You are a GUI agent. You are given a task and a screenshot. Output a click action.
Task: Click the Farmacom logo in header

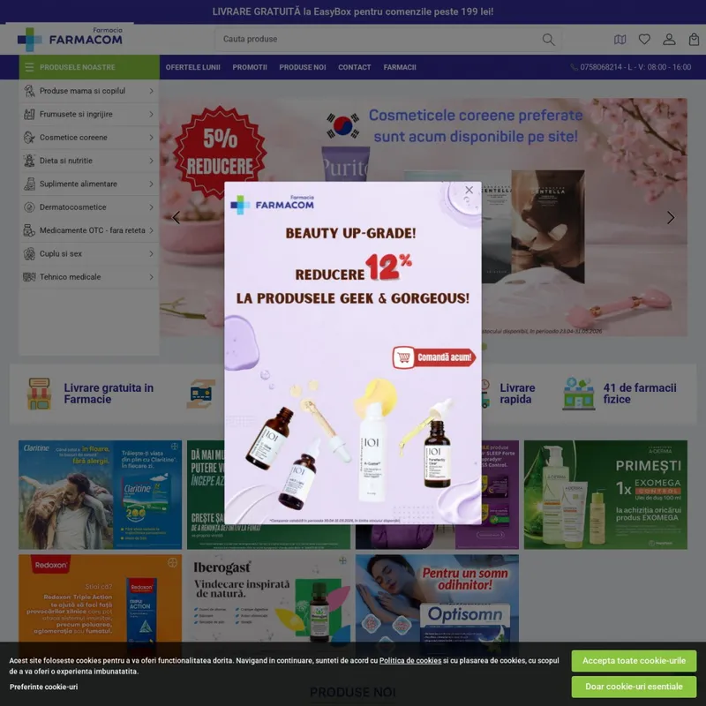pos(70,38)
